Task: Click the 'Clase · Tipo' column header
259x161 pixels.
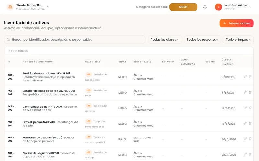Action: [93, 62]
